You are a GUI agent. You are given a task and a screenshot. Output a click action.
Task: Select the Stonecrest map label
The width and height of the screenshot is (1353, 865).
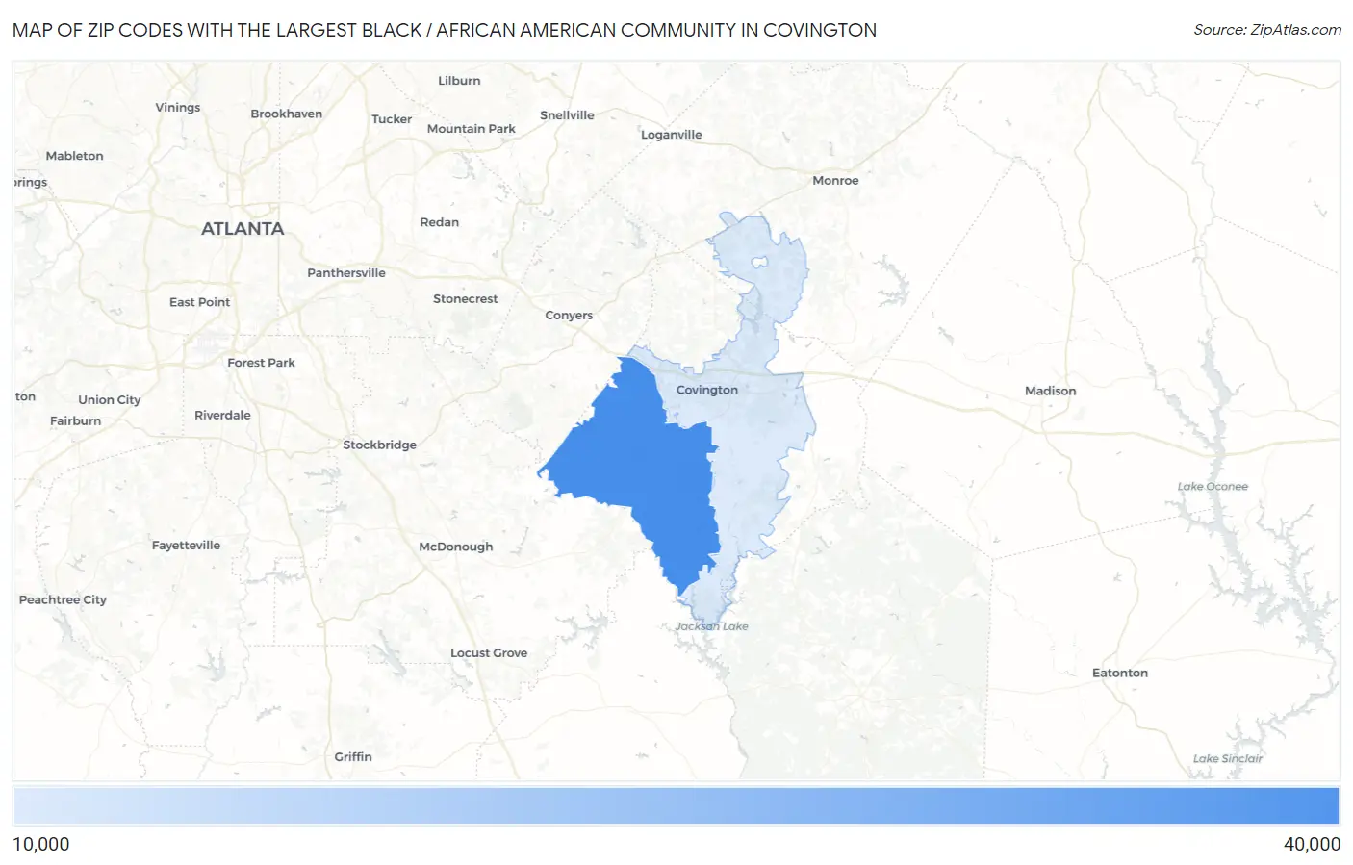(x=466, y=298)
